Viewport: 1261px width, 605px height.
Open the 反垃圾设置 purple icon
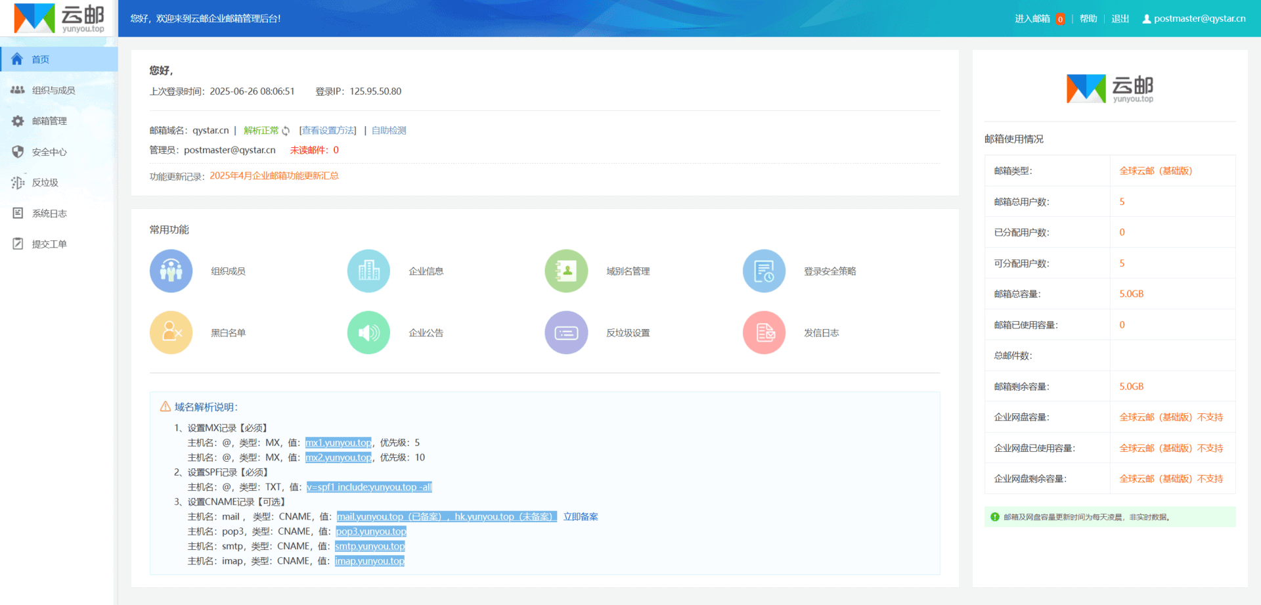(x=566, y=332)
